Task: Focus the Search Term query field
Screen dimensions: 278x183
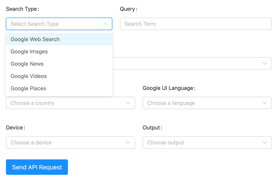Action: (195, 24)
